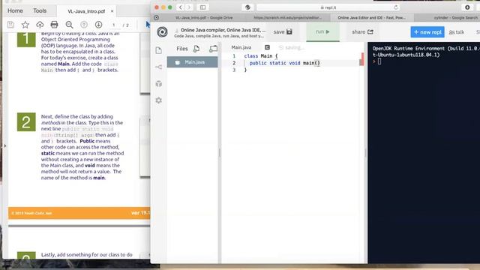Screen dimensions: 480x270
Task: Open the Tools tab in PDF viewer
Action: pyautogui.click(x=40, y=10)
